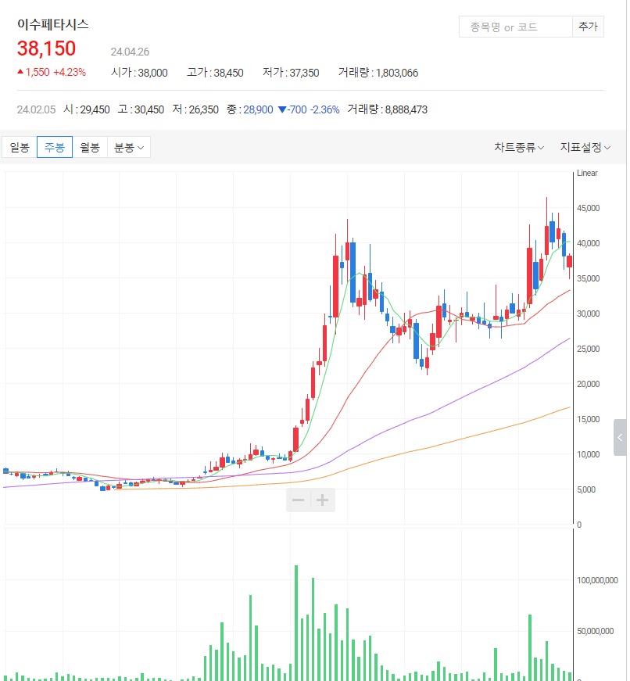Click the plus zoom-in icon on chart
The image size is (630, 681).
point(323,500)
